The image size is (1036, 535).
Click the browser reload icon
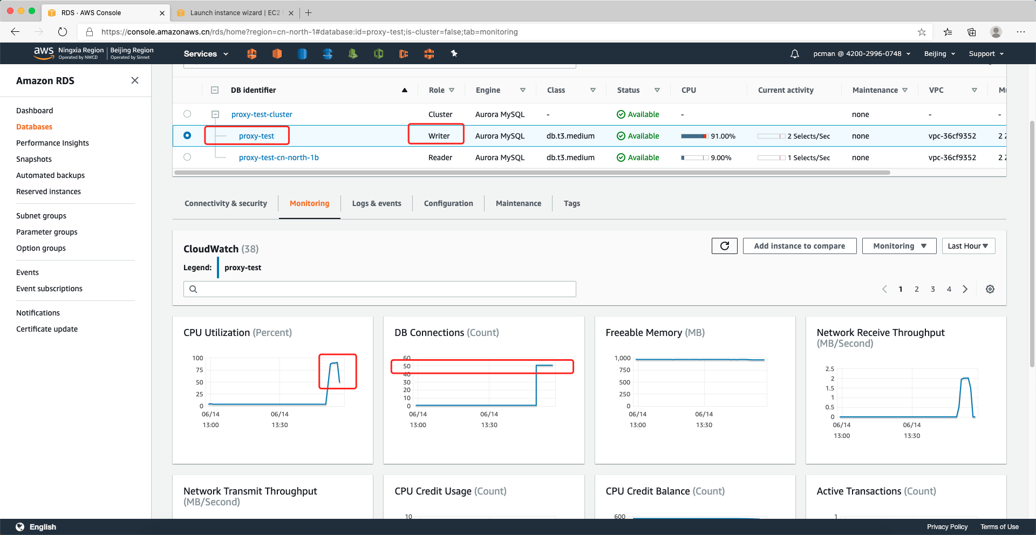[63, 32]
